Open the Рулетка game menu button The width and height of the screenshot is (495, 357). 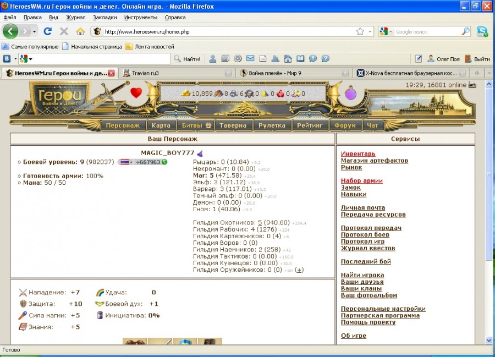(x=272, y=125)
